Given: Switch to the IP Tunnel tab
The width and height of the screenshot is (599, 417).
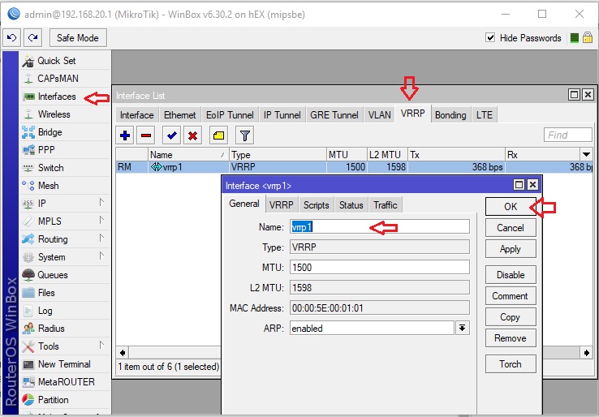Looking at the screenshot, I should [282, 115].
